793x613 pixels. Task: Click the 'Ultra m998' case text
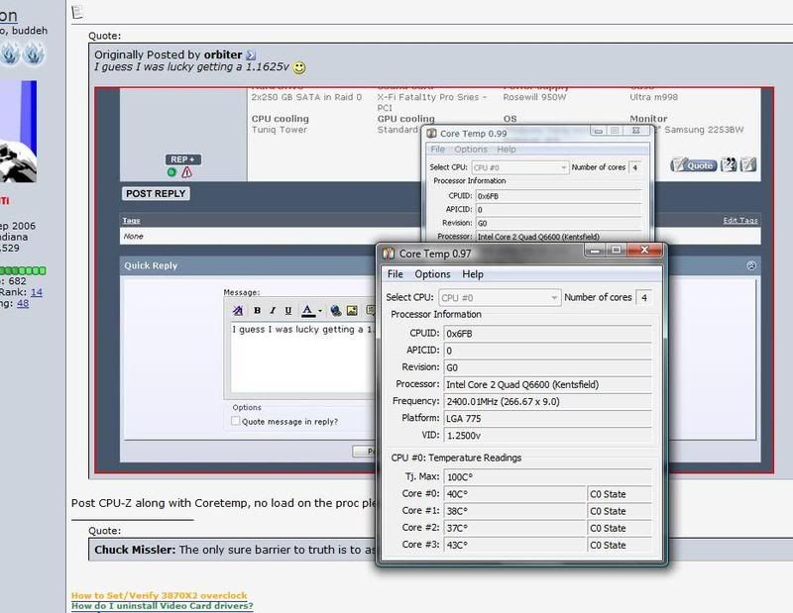coord(653,97)
